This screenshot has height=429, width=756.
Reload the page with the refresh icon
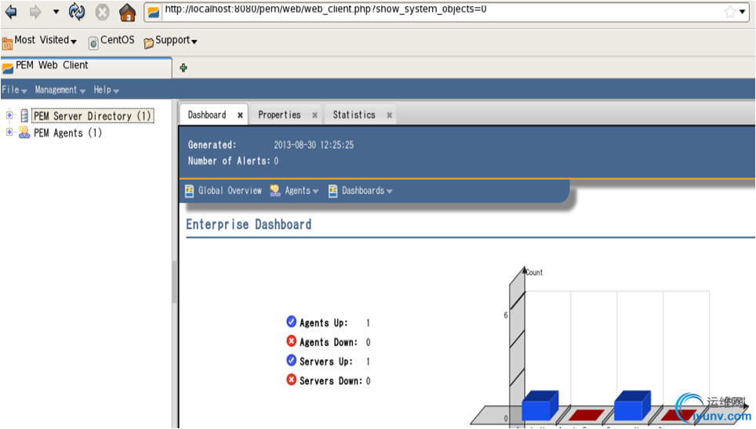76,12
